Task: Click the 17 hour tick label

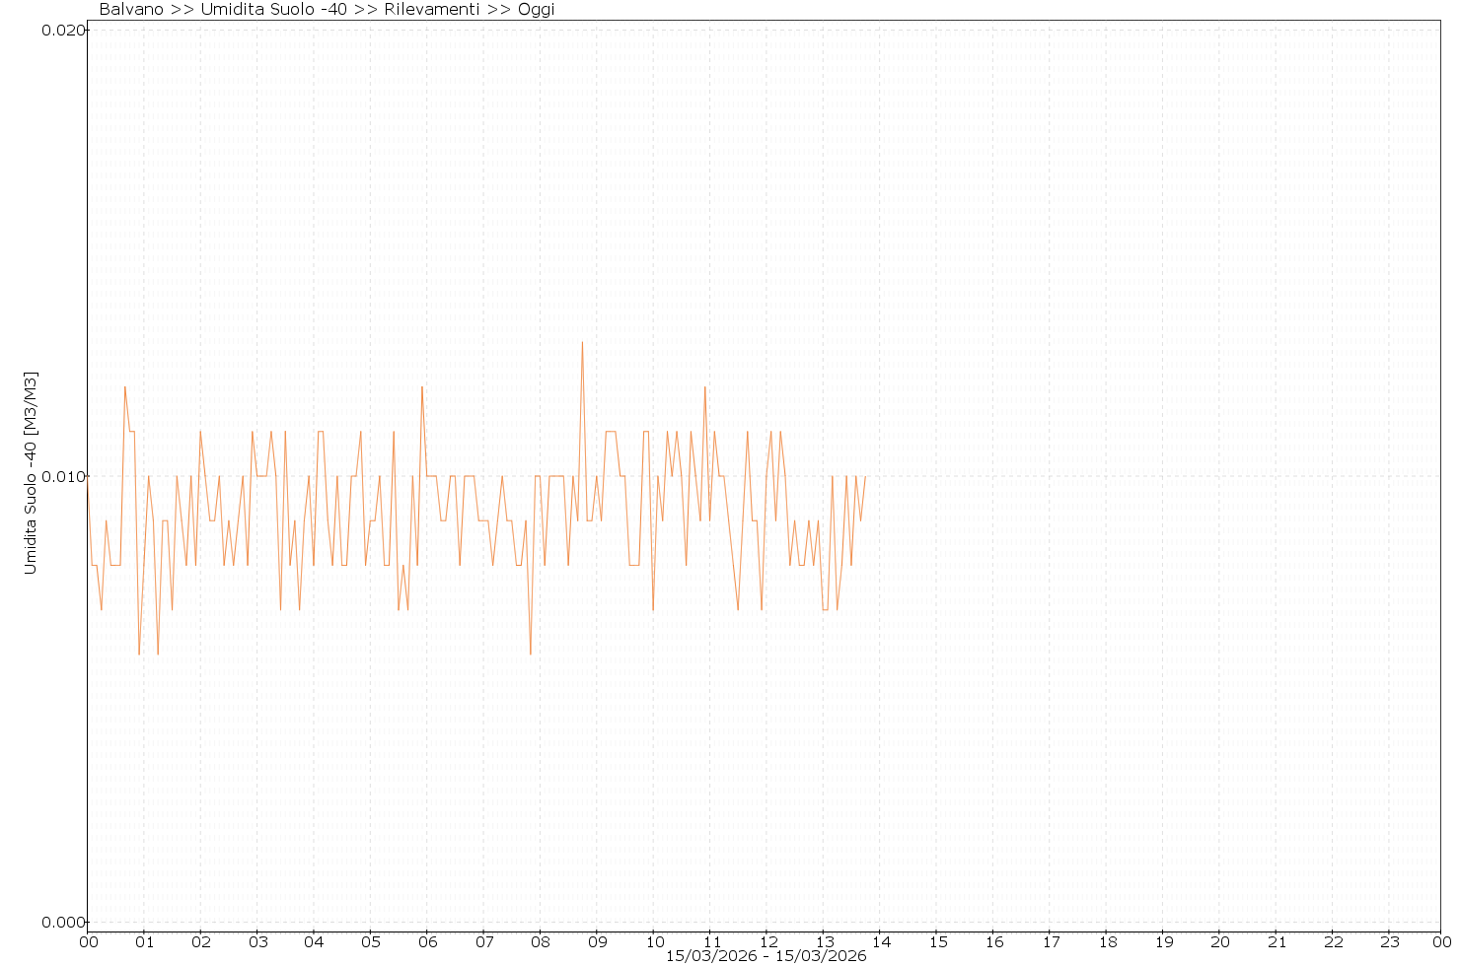Action: pyautogui.click(x=1052, y=941)
